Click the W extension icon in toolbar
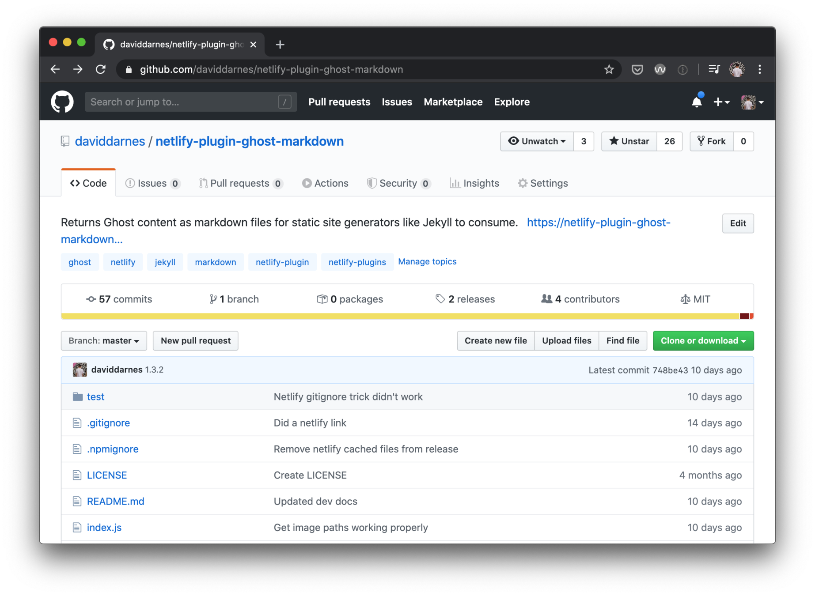The image size is (815, 596). (660, 69)
